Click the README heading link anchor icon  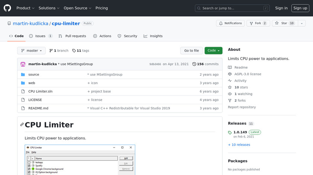point(22,125)
